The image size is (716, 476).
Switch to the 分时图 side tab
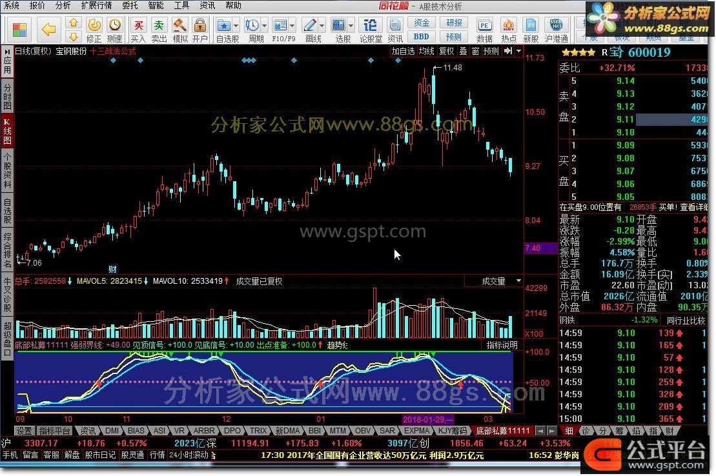(x=7, y=96)
